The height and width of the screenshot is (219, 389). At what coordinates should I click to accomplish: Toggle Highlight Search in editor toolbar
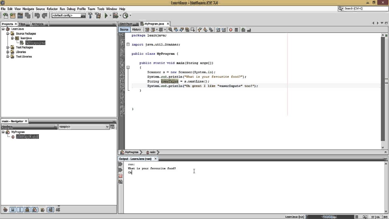click(x=187, y=30)
